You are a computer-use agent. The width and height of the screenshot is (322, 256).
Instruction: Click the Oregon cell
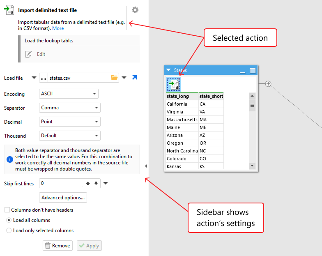182,143
